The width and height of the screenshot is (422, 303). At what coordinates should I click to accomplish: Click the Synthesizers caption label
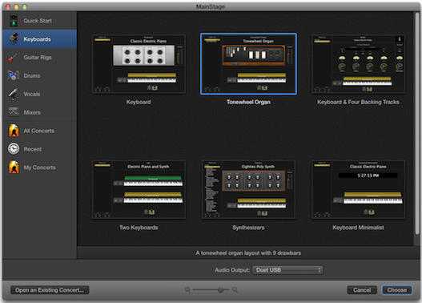(x=248, y=228)
